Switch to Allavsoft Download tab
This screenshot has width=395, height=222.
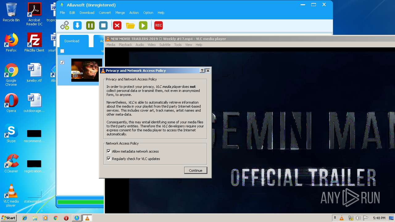74,41
